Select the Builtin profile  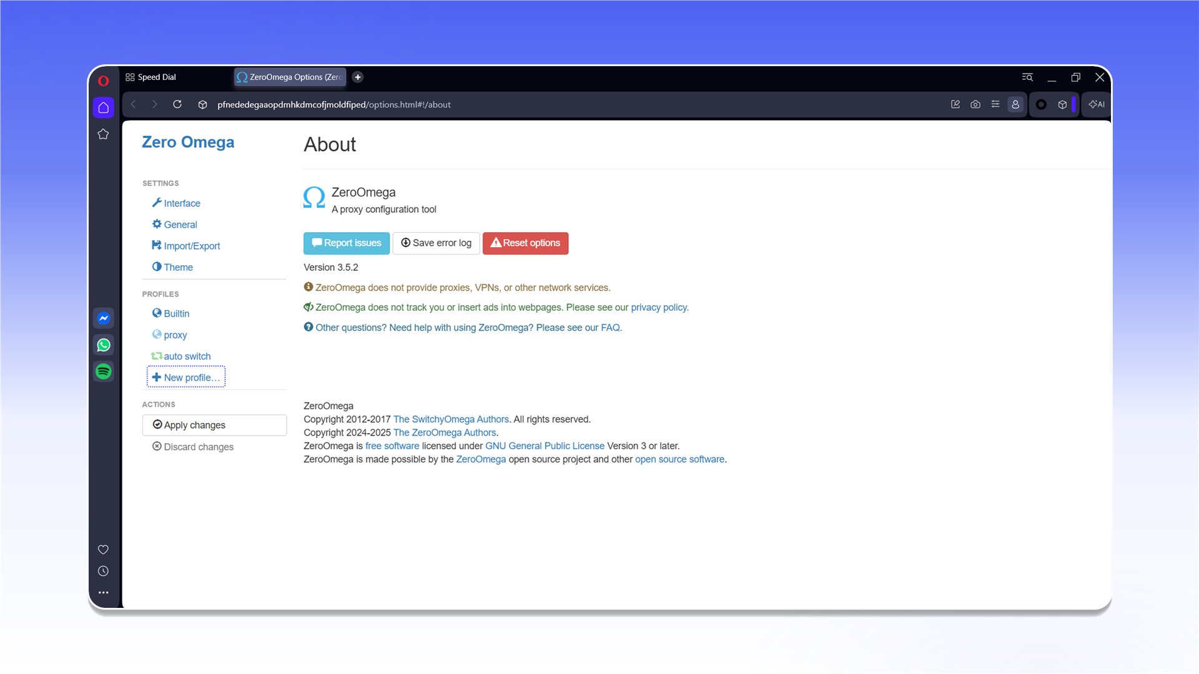[x=170, y=314]
